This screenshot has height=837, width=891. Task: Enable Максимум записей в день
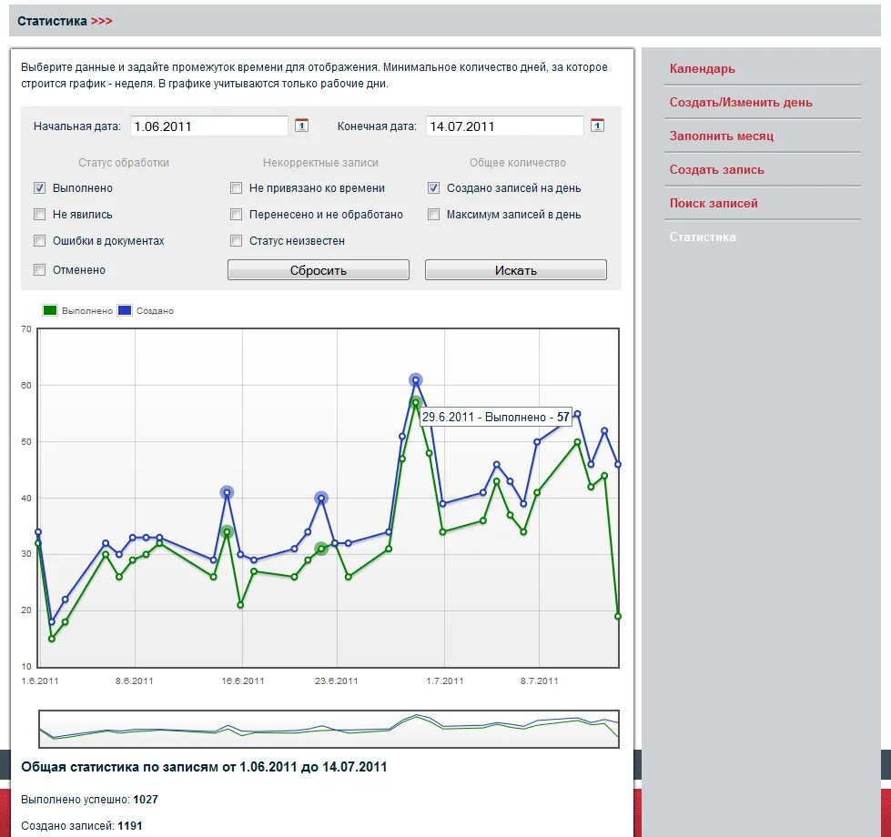(x=433, y=214)
